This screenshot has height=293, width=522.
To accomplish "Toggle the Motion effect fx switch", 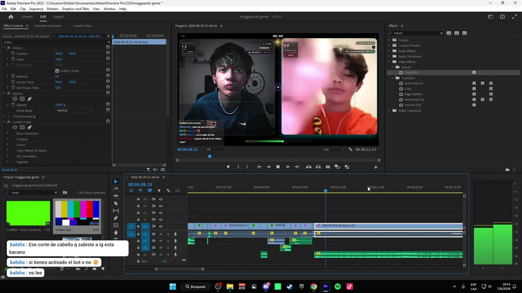I will coord(9,48).
